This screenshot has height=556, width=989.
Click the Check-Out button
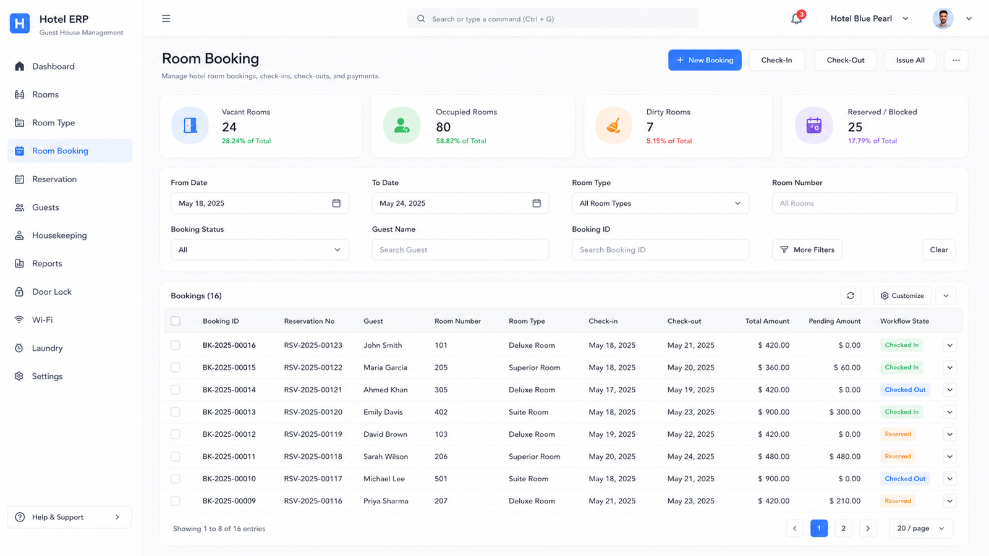tap(846, 61)
